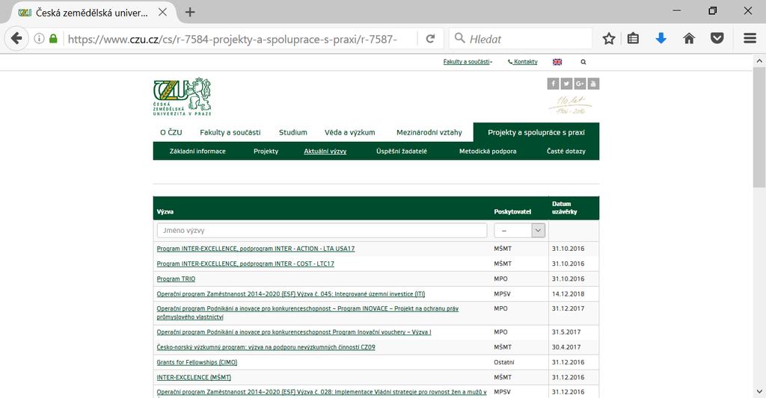Open site search magnifier icon
The image size is (766, 398).
point(583,62)
